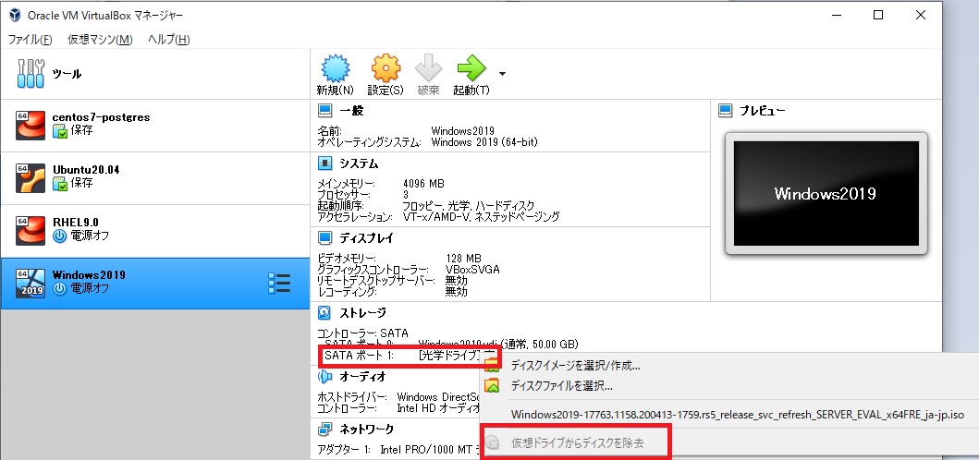Click the Windows 2019 (64-bit) OS value

(484, 142)
